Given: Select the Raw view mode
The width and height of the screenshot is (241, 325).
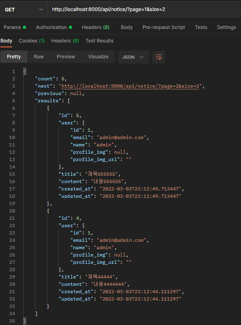Looking at the screenshot, I should pos(39,57).
